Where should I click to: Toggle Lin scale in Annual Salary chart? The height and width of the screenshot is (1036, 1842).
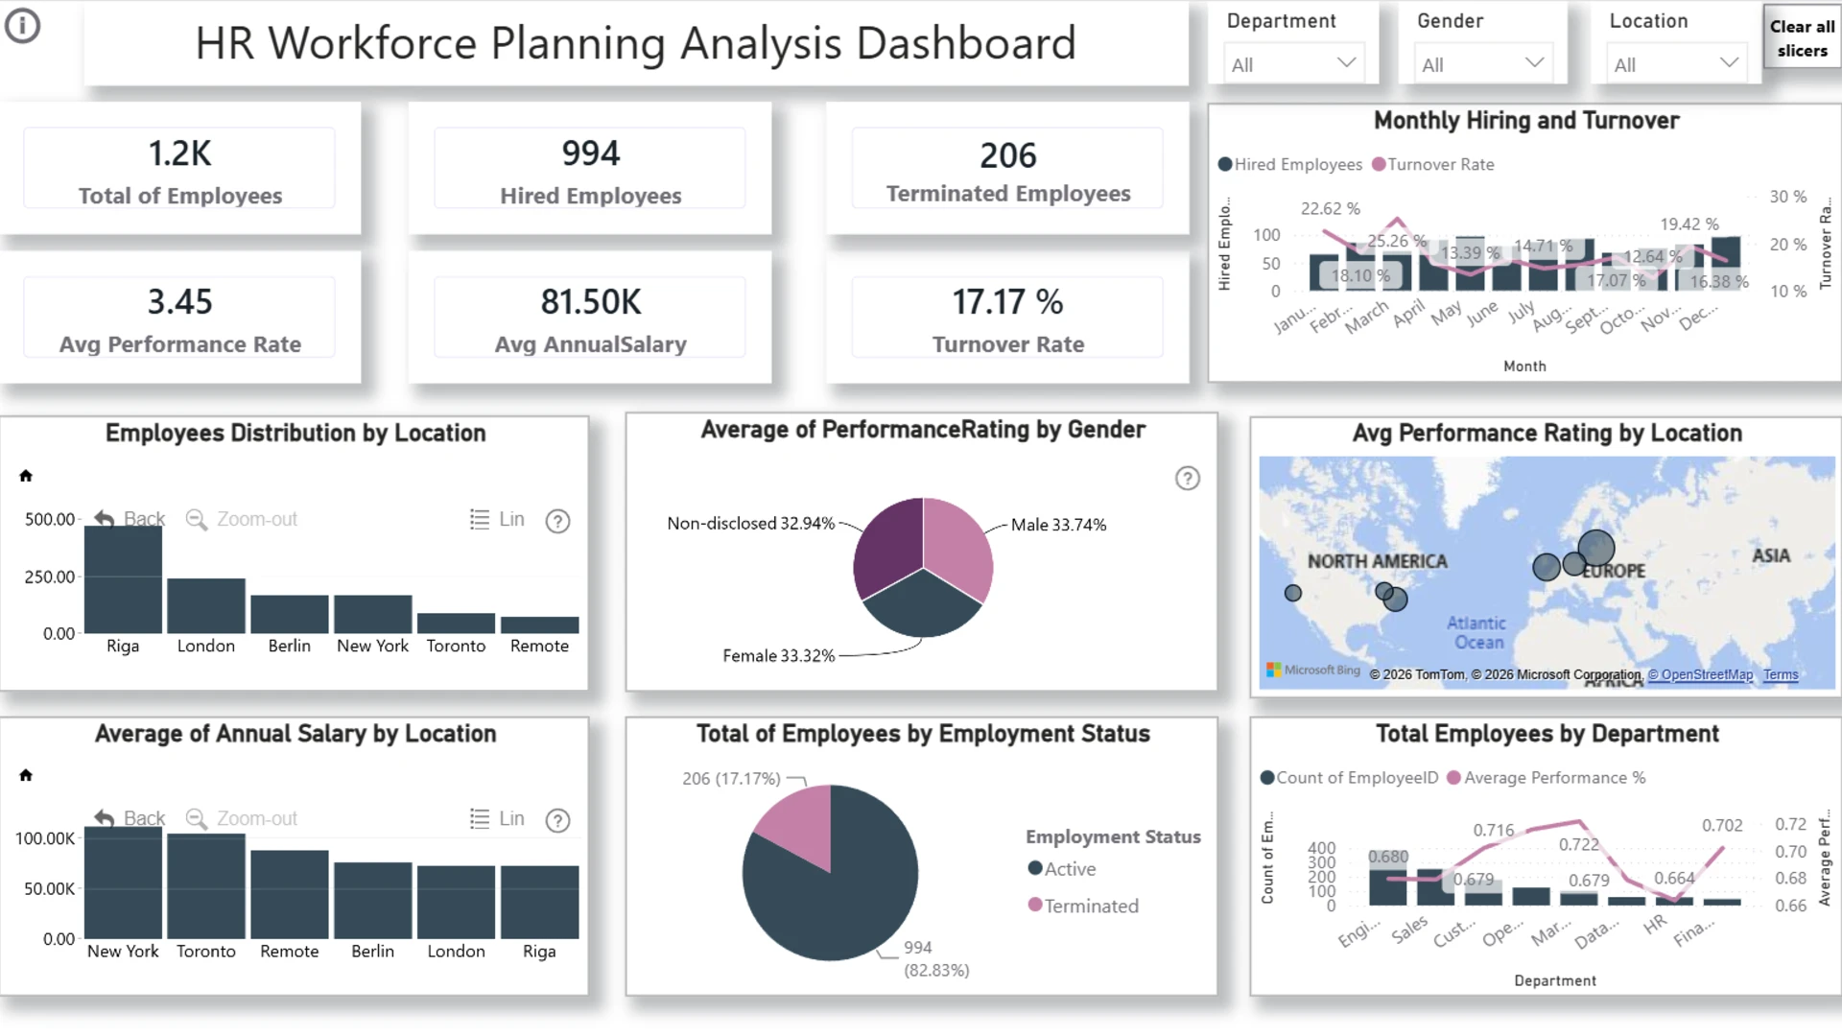click(x=497, y=818)
